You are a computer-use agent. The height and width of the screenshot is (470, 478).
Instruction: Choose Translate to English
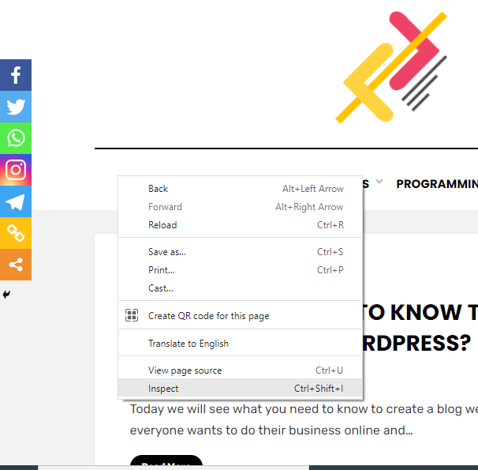coord(241,344)
